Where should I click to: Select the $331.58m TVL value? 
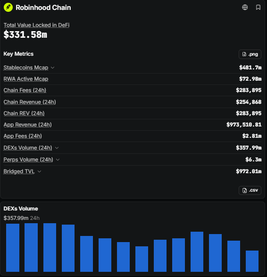pyautogui.click(x=25, y=34)
